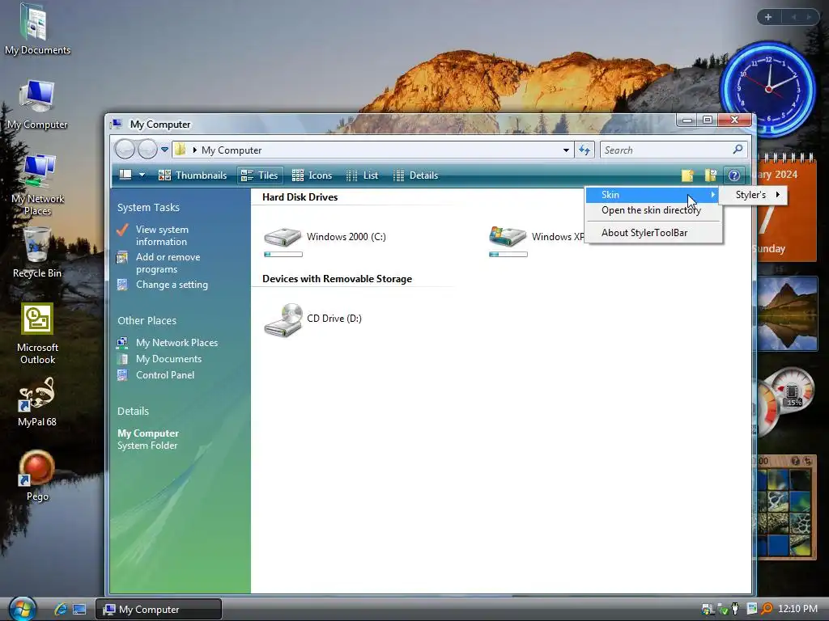The width and height of the screenshot is (829, 621).
Task: Collapse the System Tasks section header
Action: (149, 208)
